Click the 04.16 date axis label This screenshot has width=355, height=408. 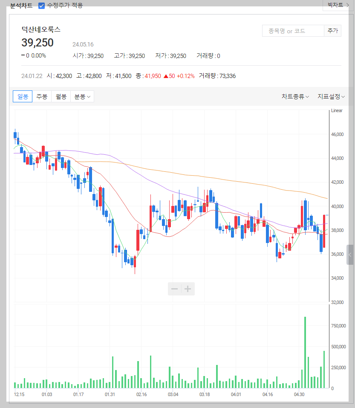click(268, 394)
